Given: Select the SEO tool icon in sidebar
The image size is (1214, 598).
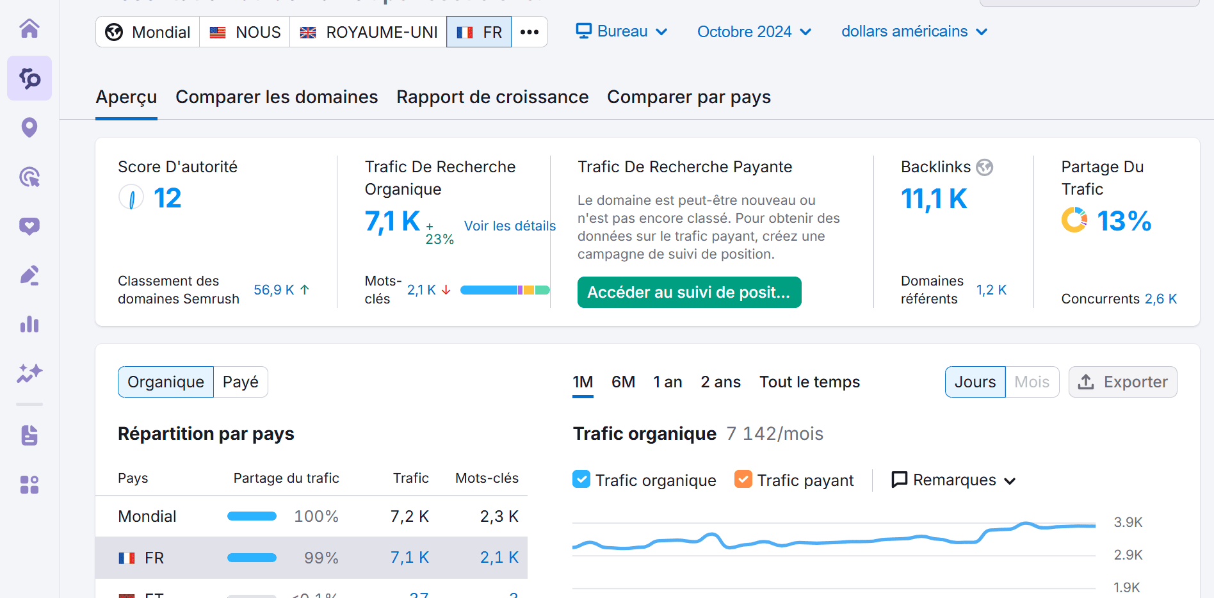Looking at the screenshot, I should click(x=29, y=78).
